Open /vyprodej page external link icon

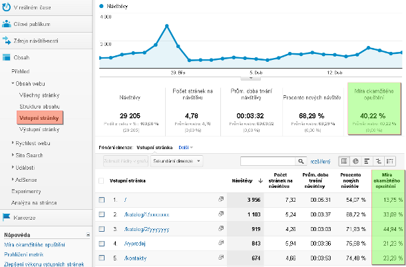point(221,243)
